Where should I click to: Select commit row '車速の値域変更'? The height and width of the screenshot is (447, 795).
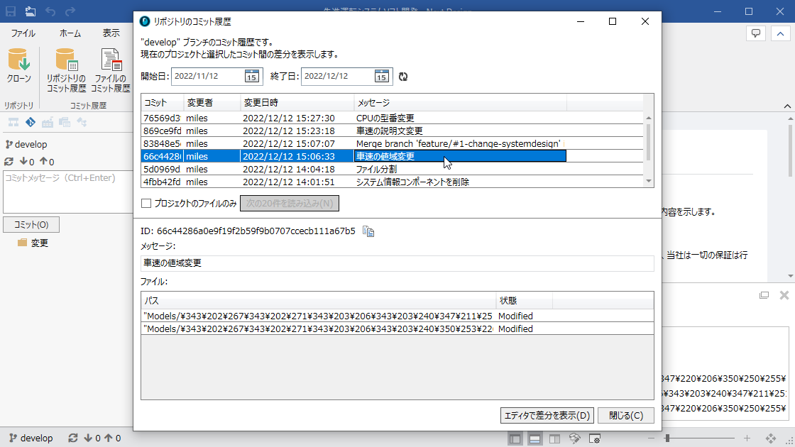click(x=392, y=156)
